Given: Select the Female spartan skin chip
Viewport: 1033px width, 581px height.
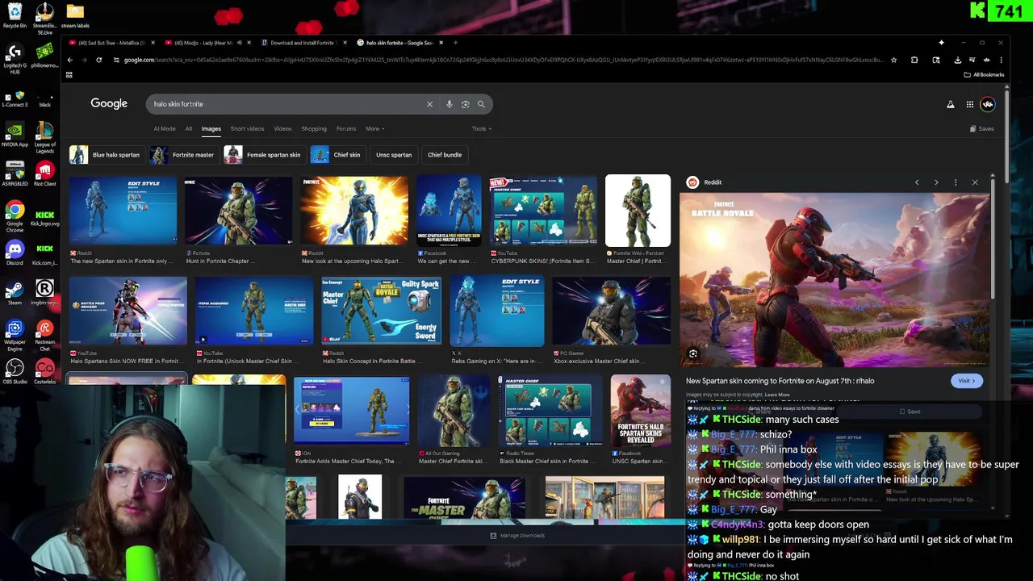Looking at the screenshot, I should pyautogui.click(x=264, y=155).
